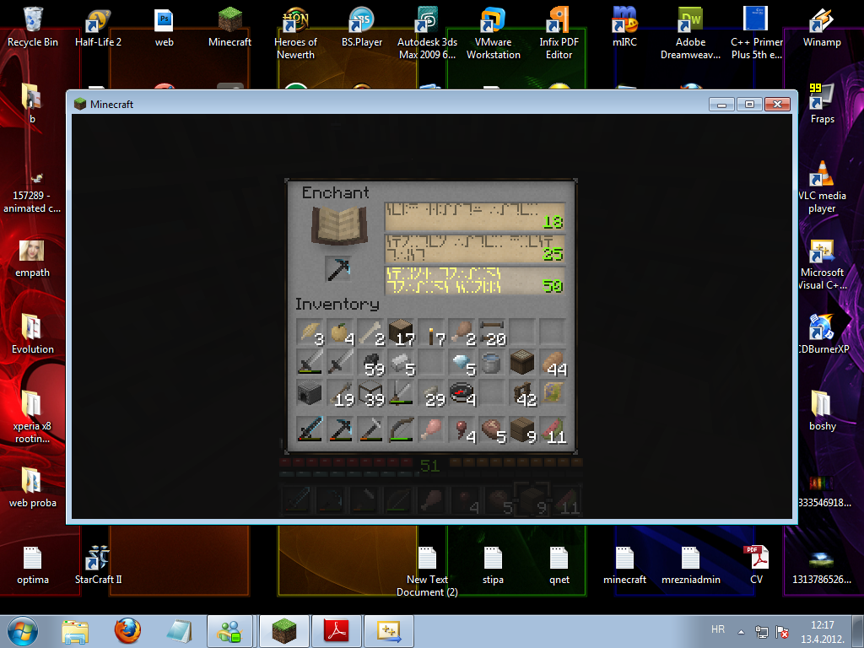Viewport: 864px width, 648px height.
Task: Pick up the stack of 20 rails
Action: pos(492,333)
